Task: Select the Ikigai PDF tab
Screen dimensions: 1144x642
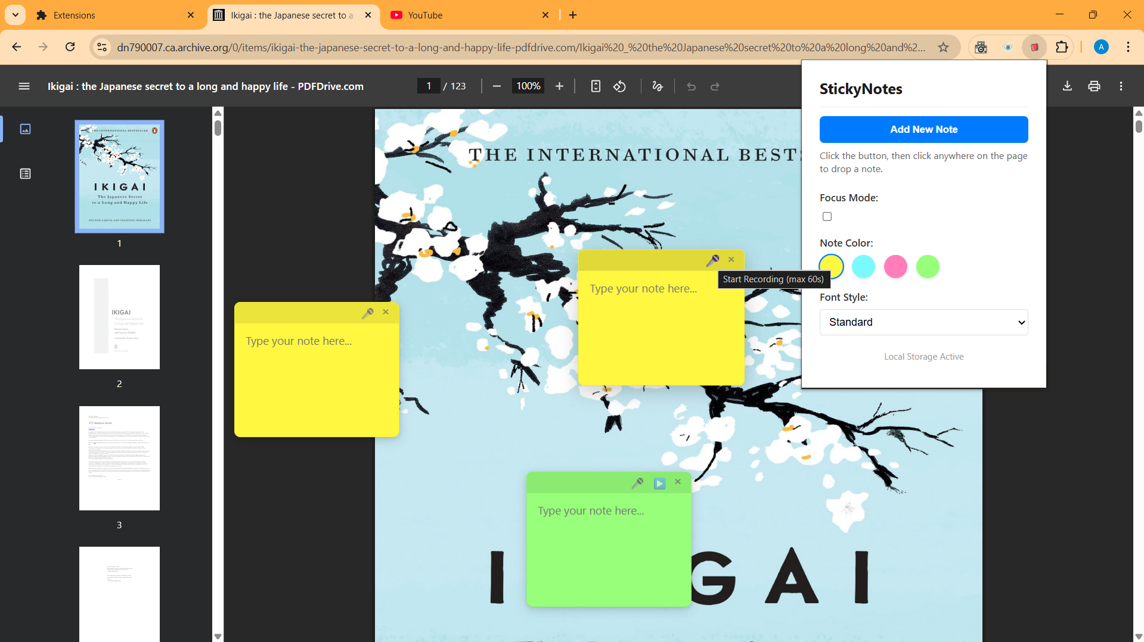Action: (292, 15)
